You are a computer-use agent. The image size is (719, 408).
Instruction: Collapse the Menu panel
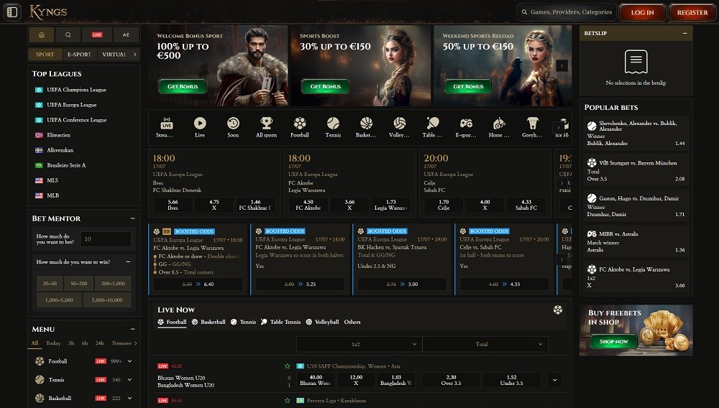[x=132, y=329]
